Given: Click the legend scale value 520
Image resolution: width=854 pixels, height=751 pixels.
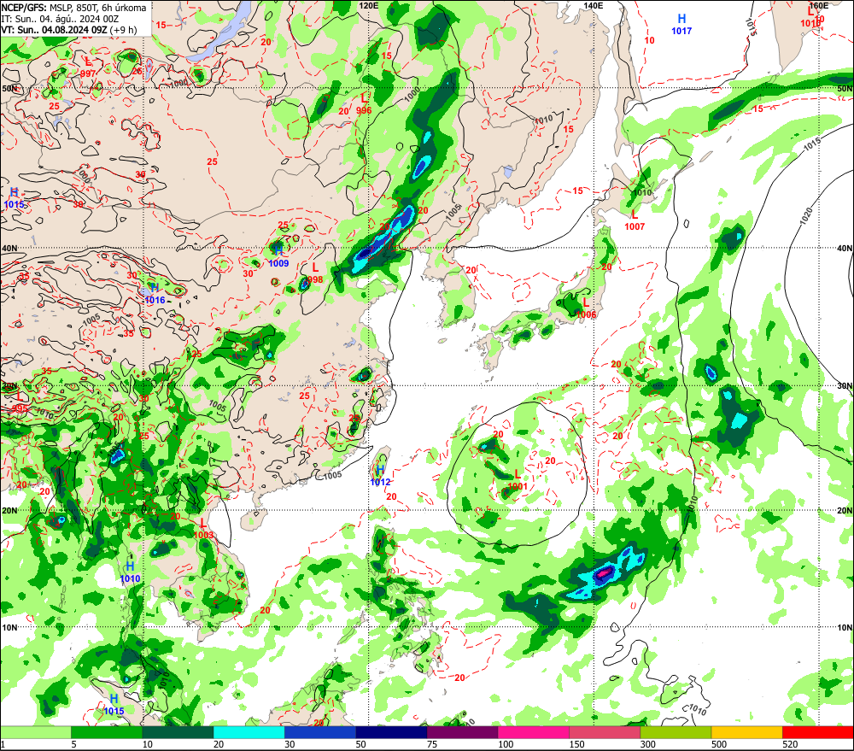Looking at the screenshot, I should [x=790, y=744].
